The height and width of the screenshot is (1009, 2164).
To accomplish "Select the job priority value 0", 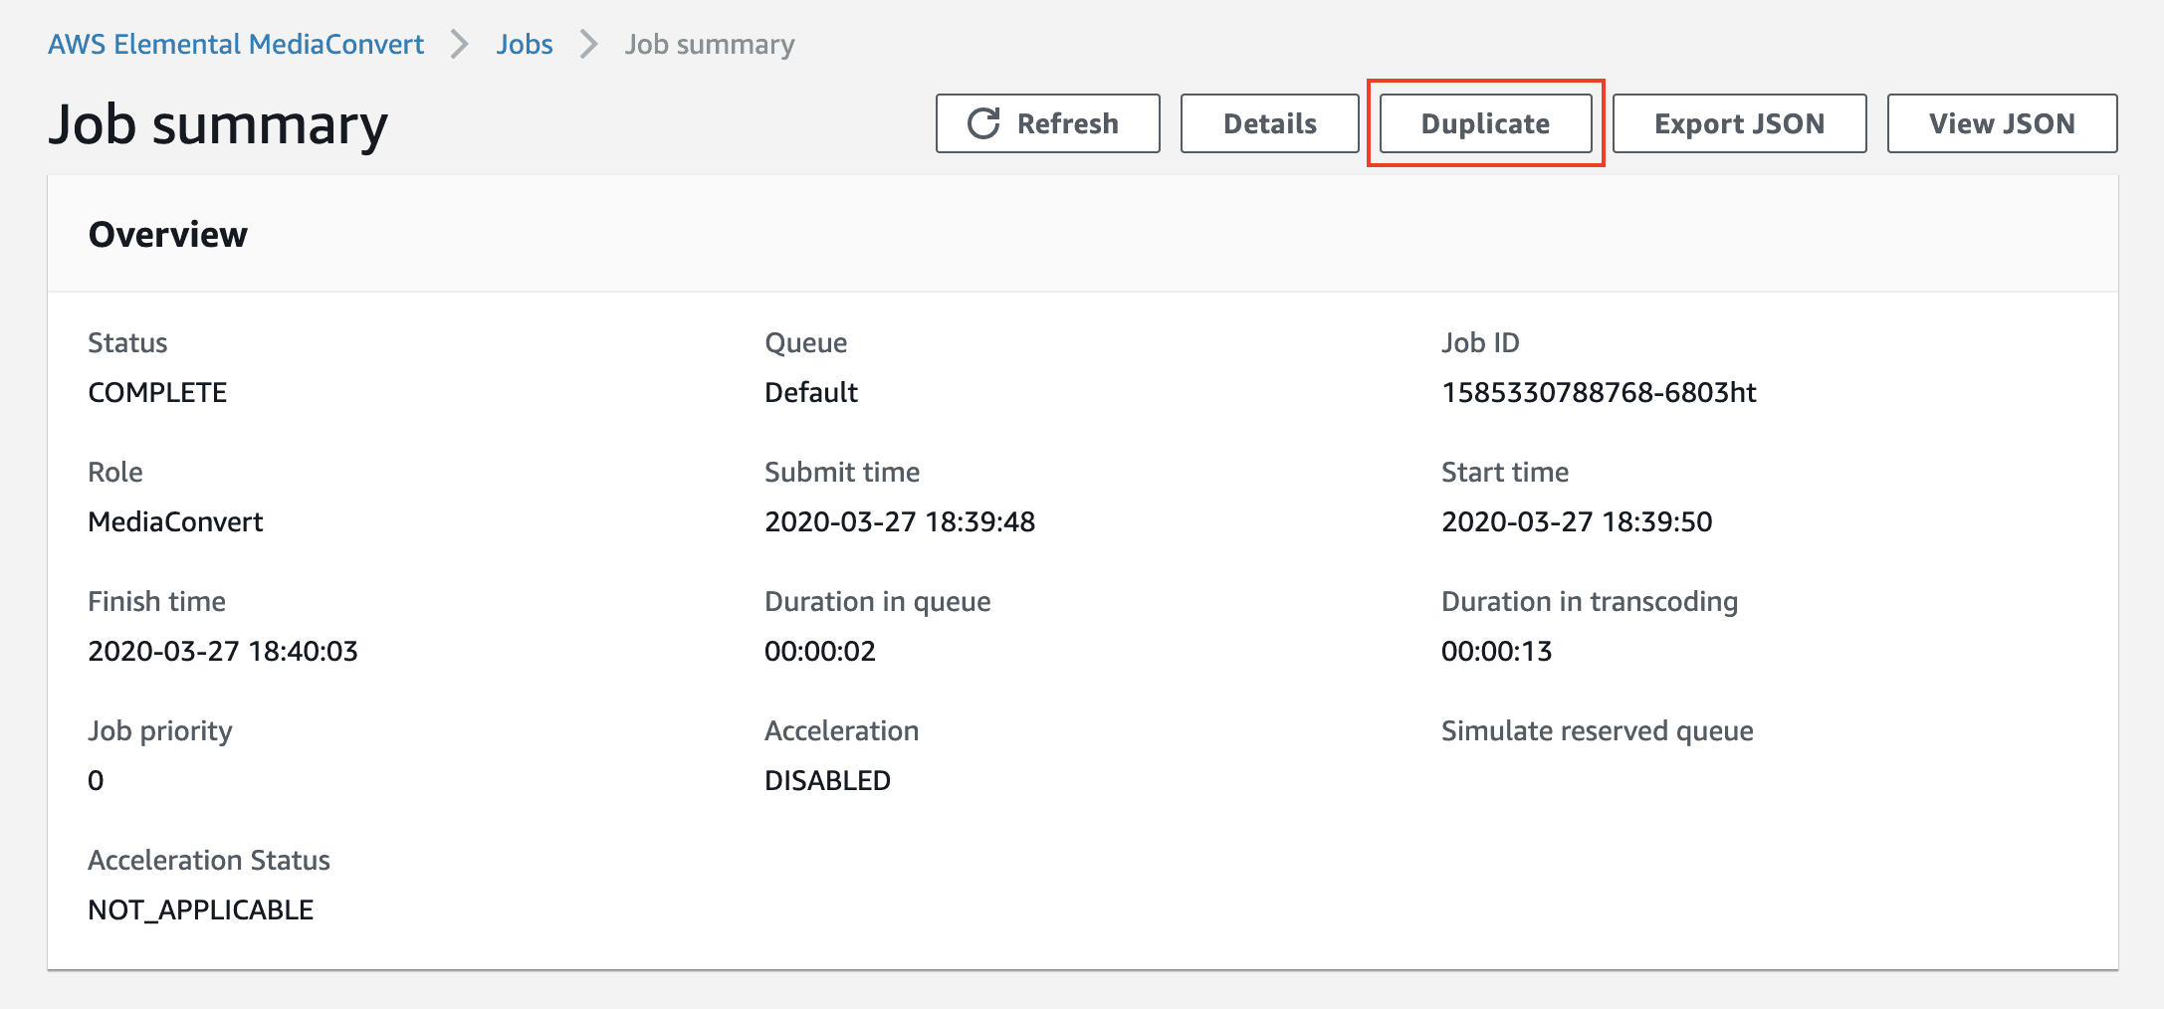I will click(x=96, y=780).
